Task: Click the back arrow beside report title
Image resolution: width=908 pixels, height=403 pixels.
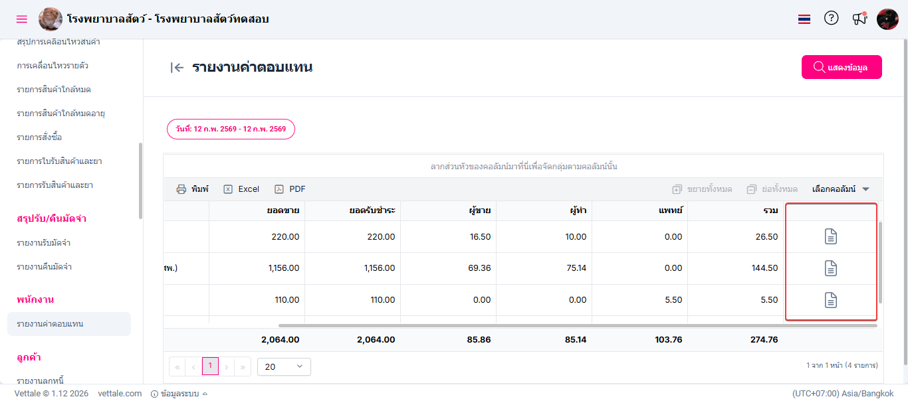Action: tap(177, 67)
